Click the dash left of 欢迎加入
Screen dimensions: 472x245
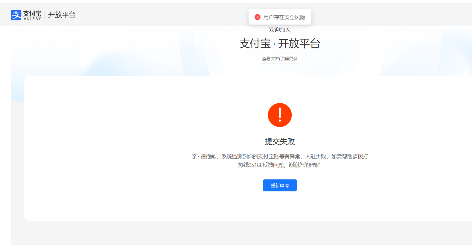click(x=263, y=30)
